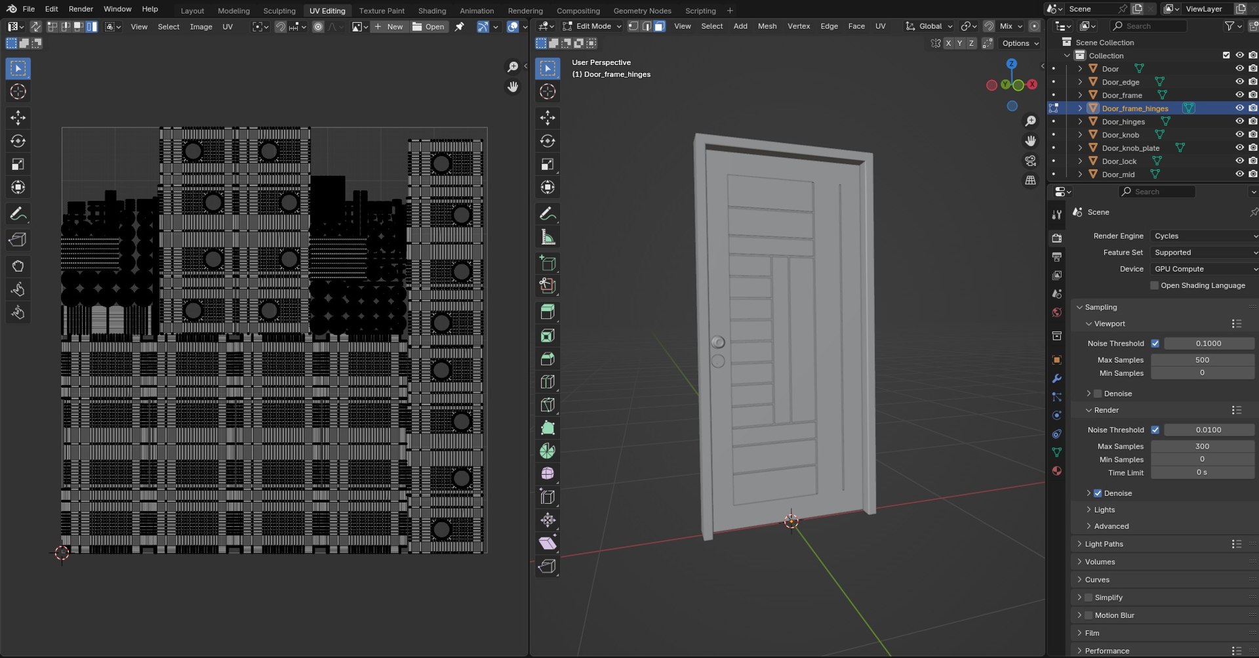Toggle Render Noise Threshold checkbox
This screenshot has width=1259, height=658.
pyautogui.click(x=1155, y=430)
